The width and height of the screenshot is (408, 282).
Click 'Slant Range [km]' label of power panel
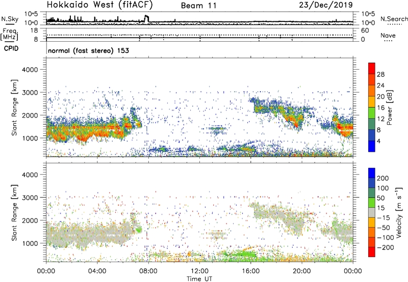tap(14, 107)
